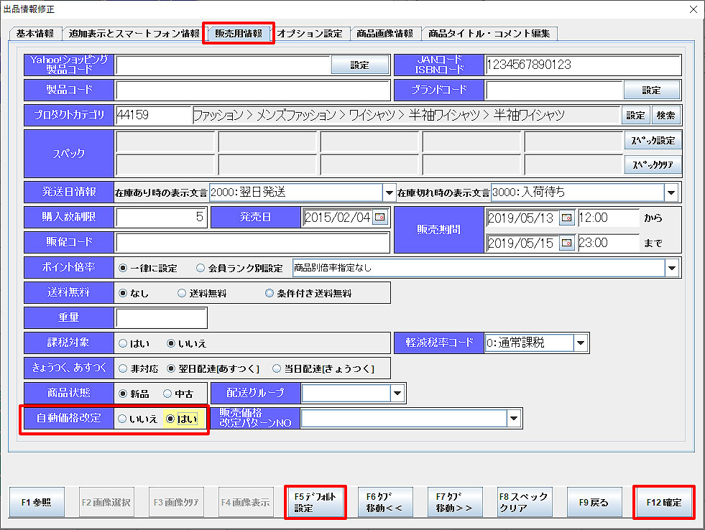
Task: Click into the 販促コード input field
Action: 252,243
